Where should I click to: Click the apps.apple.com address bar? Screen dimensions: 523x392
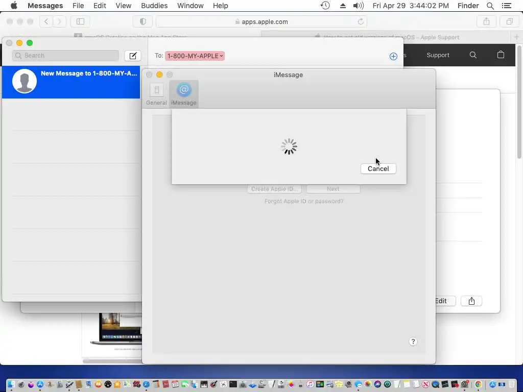pyautogui.click(x=261, y=21)
